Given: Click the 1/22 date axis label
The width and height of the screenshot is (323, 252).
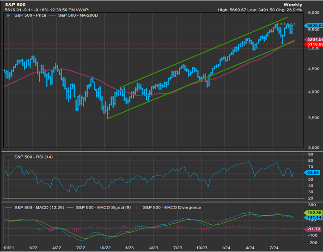Looking at the screenshot, I should pyautogui.click(x=33, y=248).
